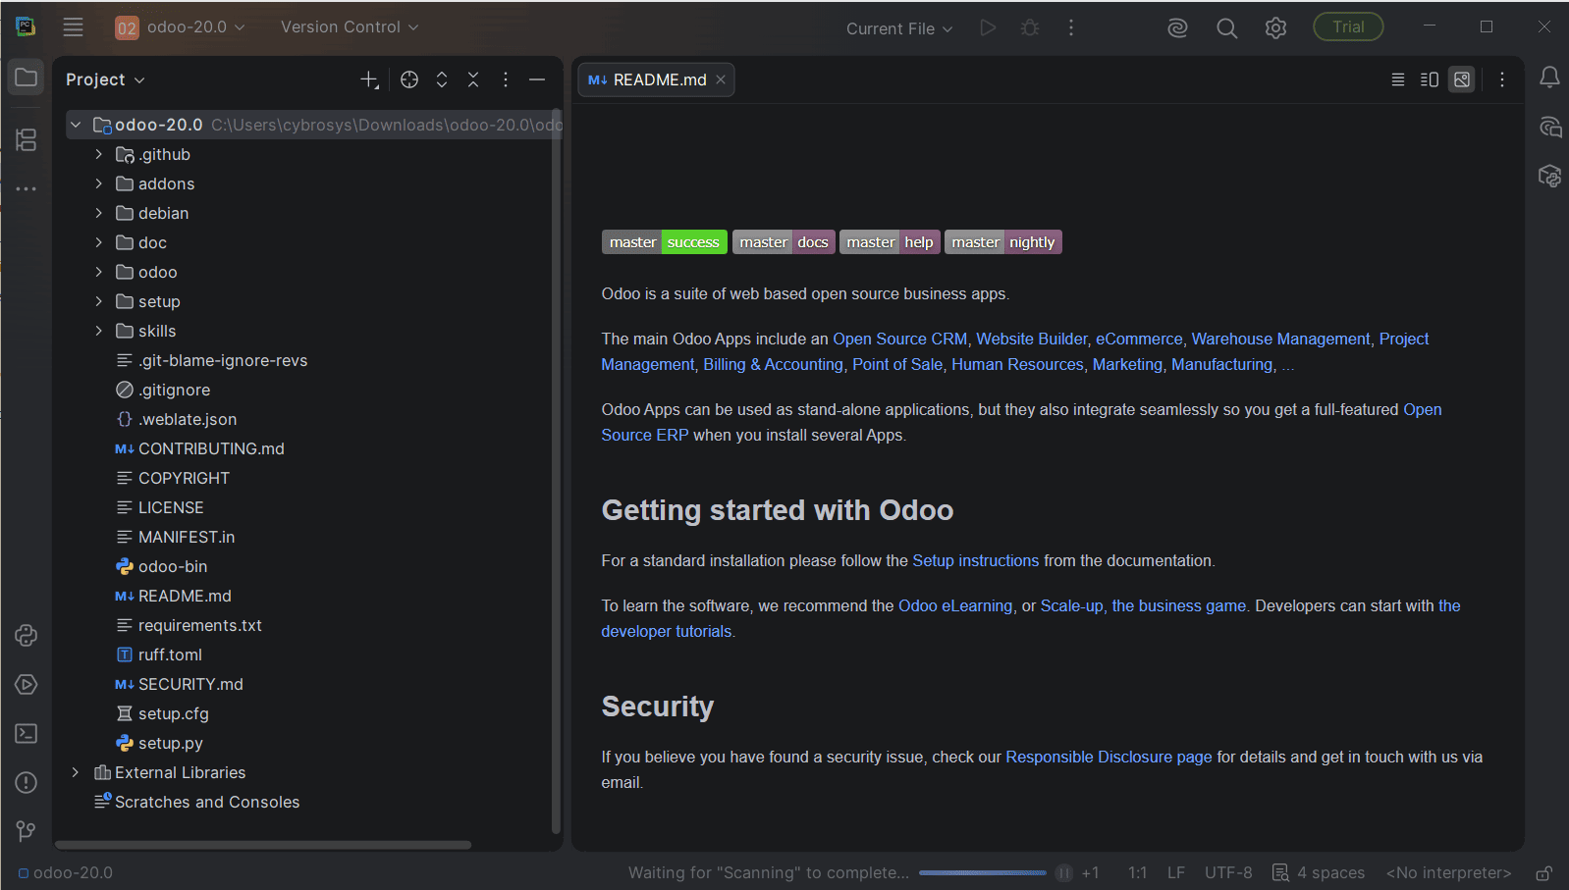Collapse the odoo-20.0 root node
Image resolution: width=1569 pixels, height=890 pixels.
[x=76, y=125]
